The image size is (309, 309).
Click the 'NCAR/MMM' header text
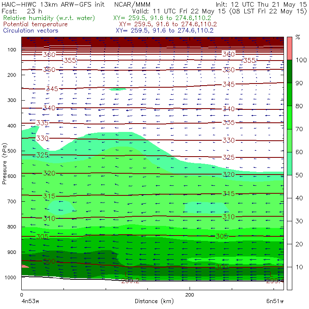click(x=132, y=4)
